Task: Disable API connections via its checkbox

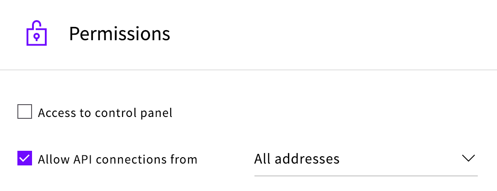Action: coord(25,158)
